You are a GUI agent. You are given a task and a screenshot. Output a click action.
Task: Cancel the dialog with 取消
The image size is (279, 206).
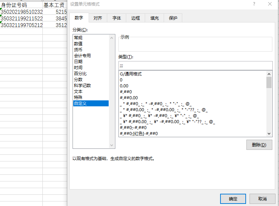pyautogui.click(x=263, y=199)
